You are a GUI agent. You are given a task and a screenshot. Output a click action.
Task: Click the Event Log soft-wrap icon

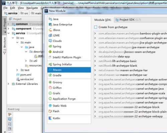pyautogui.click(x=10, y=124)
